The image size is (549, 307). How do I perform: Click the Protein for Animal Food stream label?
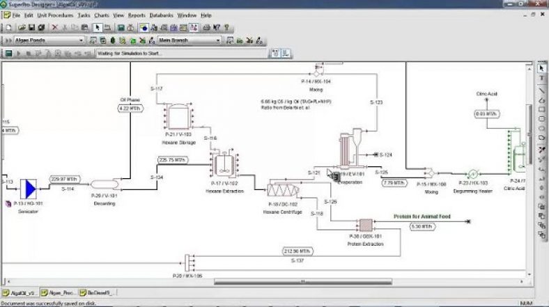pos(422,217)
